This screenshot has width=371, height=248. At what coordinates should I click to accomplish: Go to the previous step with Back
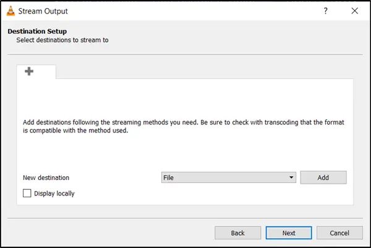(x=237, y=233)
